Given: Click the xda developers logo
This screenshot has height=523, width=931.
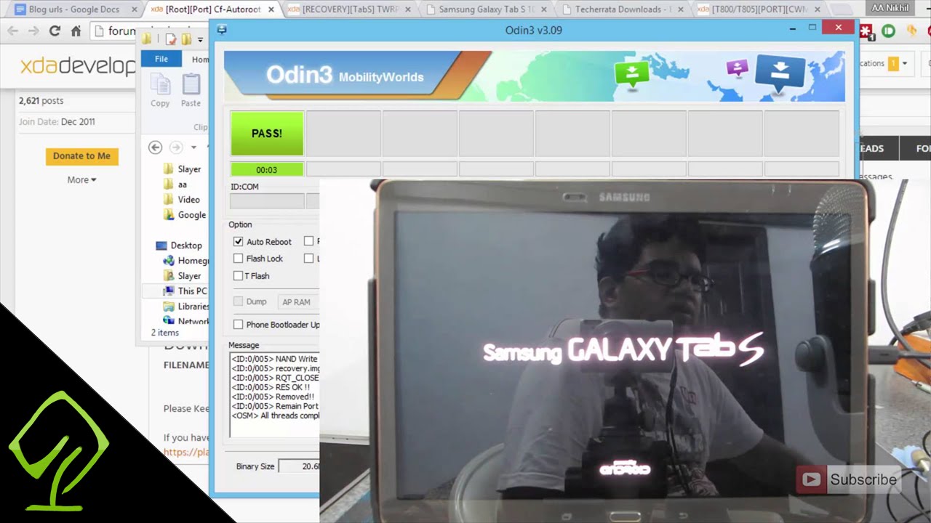Looking at the screenshot, I should point(77,66).
